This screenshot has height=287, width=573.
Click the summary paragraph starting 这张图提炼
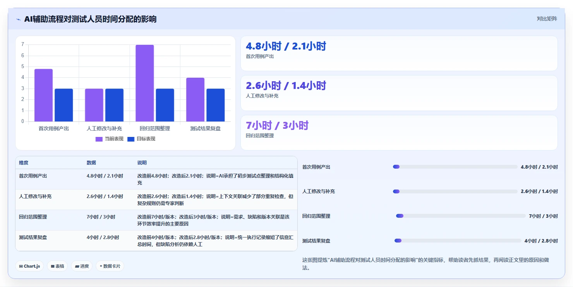coord(426,264)
